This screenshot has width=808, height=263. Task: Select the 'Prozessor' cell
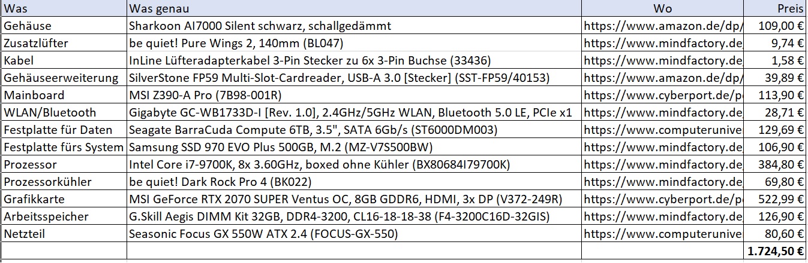tap(63, 164)
